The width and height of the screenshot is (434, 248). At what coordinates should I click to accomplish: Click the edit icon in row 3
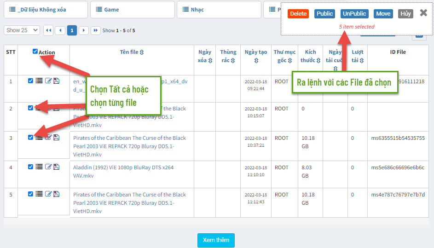(x=48, y=138)
